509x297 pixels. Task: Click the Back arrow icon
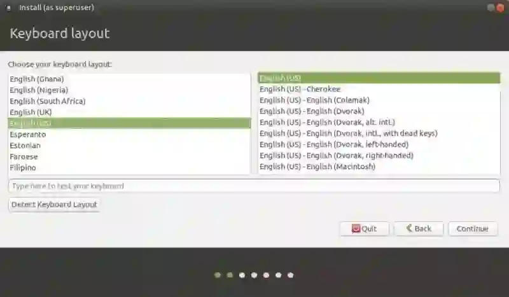(409, 228)
